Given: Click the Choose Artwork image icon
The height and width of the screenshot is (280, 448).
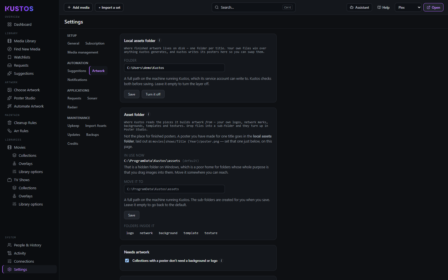Looking at the screenshot, I should pos(10,90).
